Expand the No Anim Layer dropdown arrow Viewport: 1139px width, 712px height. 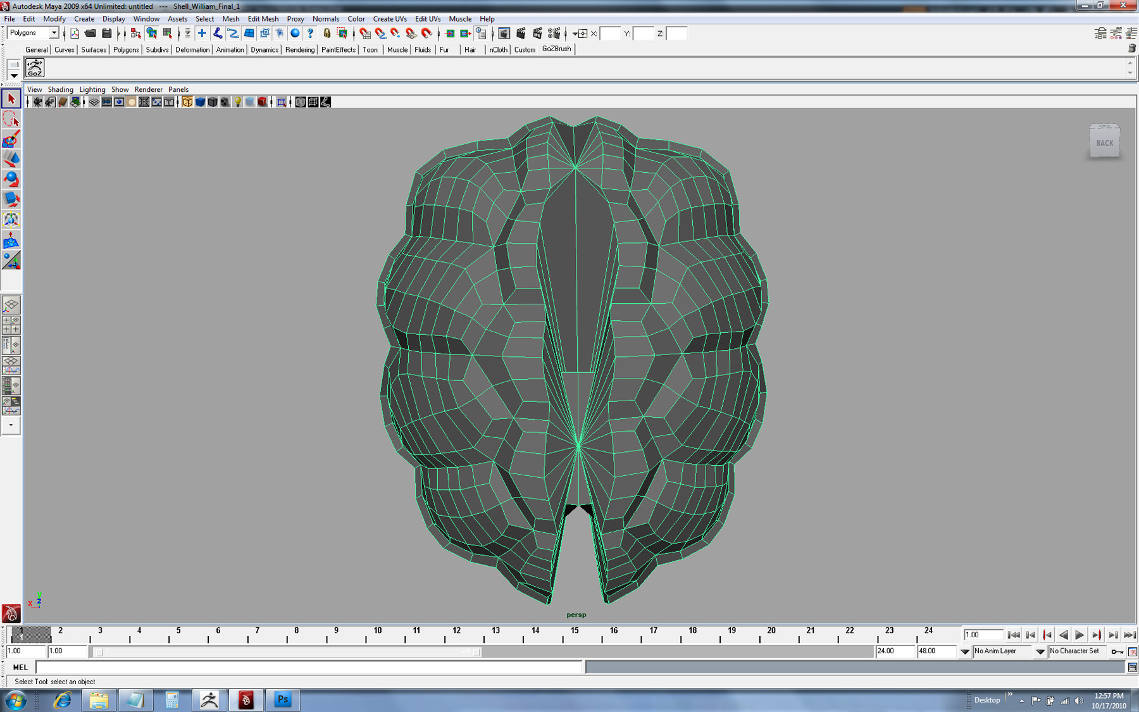coord(965,651)
